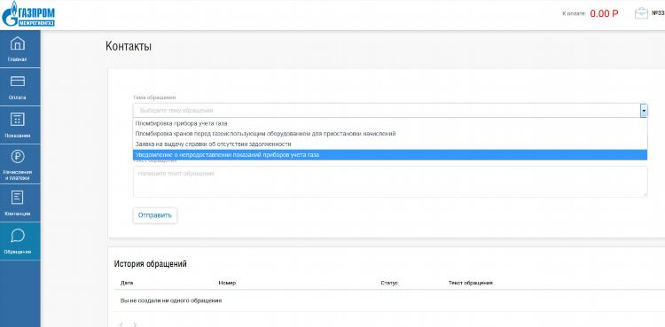Viewport: 665px width, 327px height.
Task: Open the Квитанции document icon in sidebar
Action: pos(18,198)
